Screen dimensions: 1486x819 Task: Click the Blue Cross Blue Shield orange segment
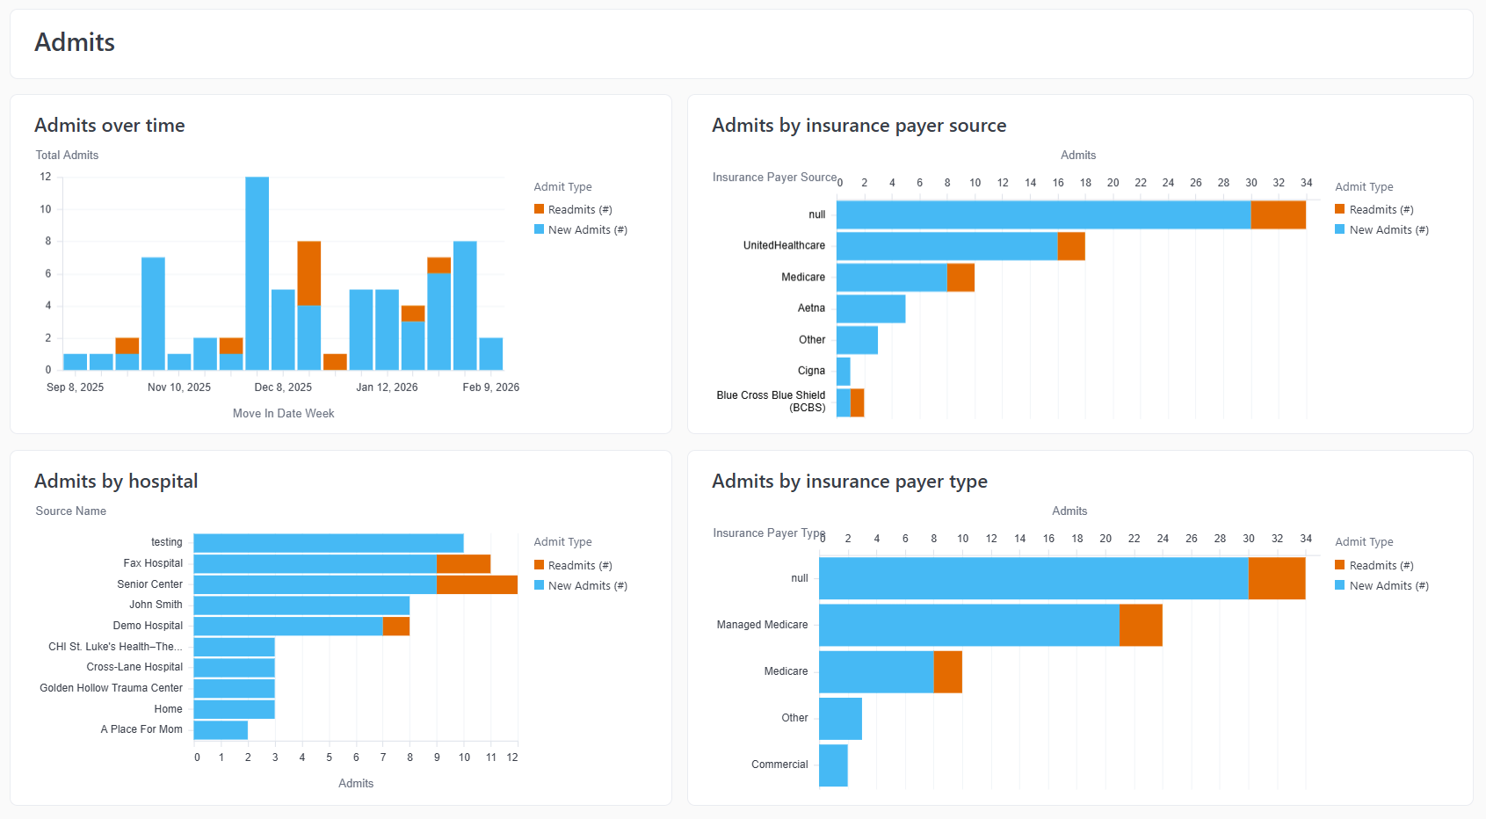(x=858, y=402)
